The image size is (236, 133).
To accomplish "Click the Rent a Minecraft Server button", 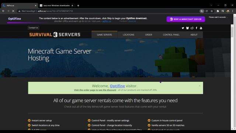I will (x=186, y=19).
